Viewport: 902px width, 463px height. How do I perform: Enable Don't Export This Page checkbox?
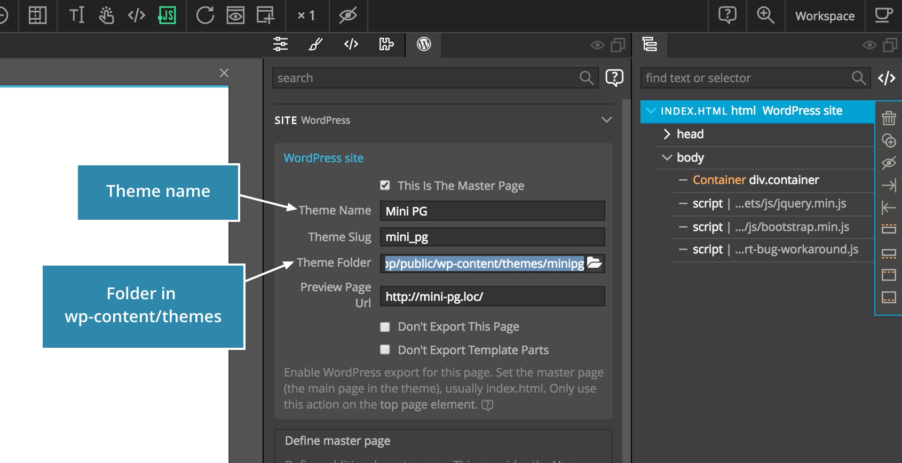(x=385, y=327)
